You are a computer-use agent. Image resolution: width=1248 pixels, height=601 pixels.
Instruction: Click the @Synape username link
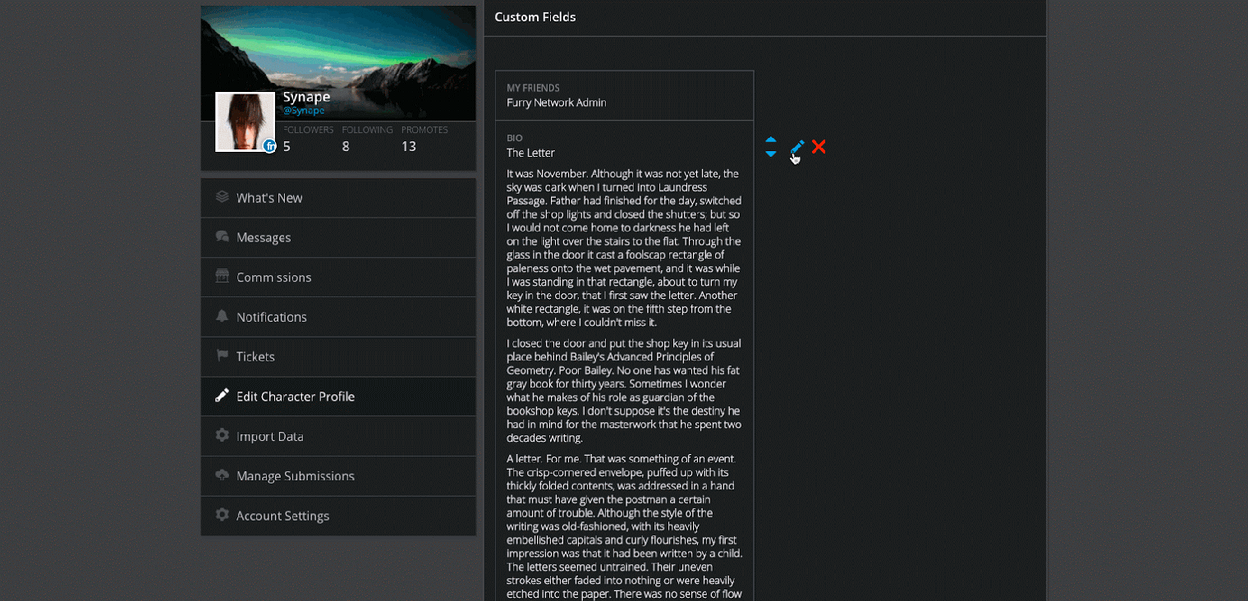304,111
